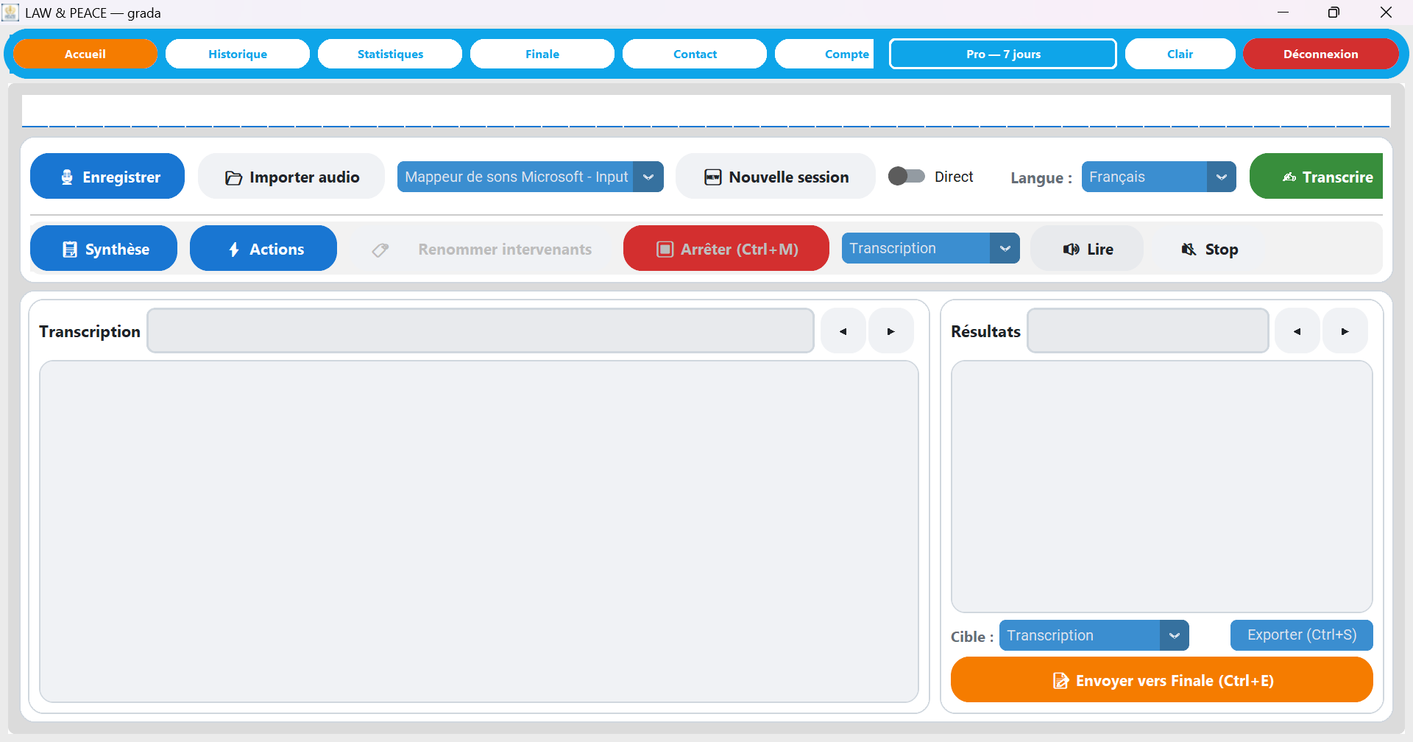Switch theme with the Clair button

(x=1180, y=54)
